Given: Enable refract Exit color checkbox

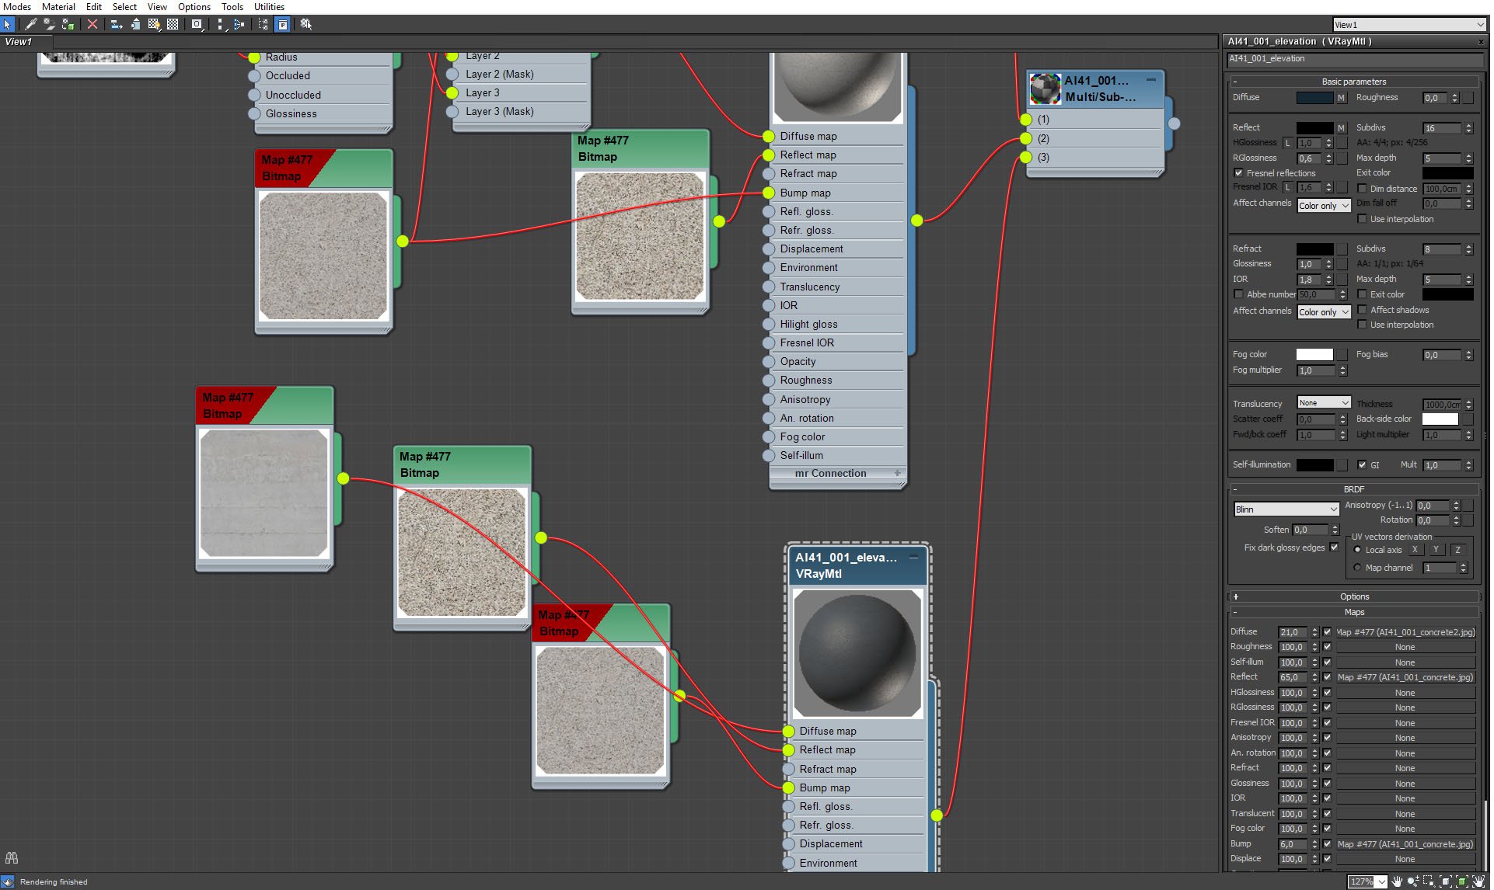Looking at the screenshot, I should [1362, 294].
